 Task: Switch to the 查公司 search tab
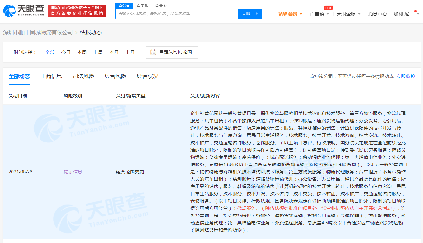click(x=124, y=5)
